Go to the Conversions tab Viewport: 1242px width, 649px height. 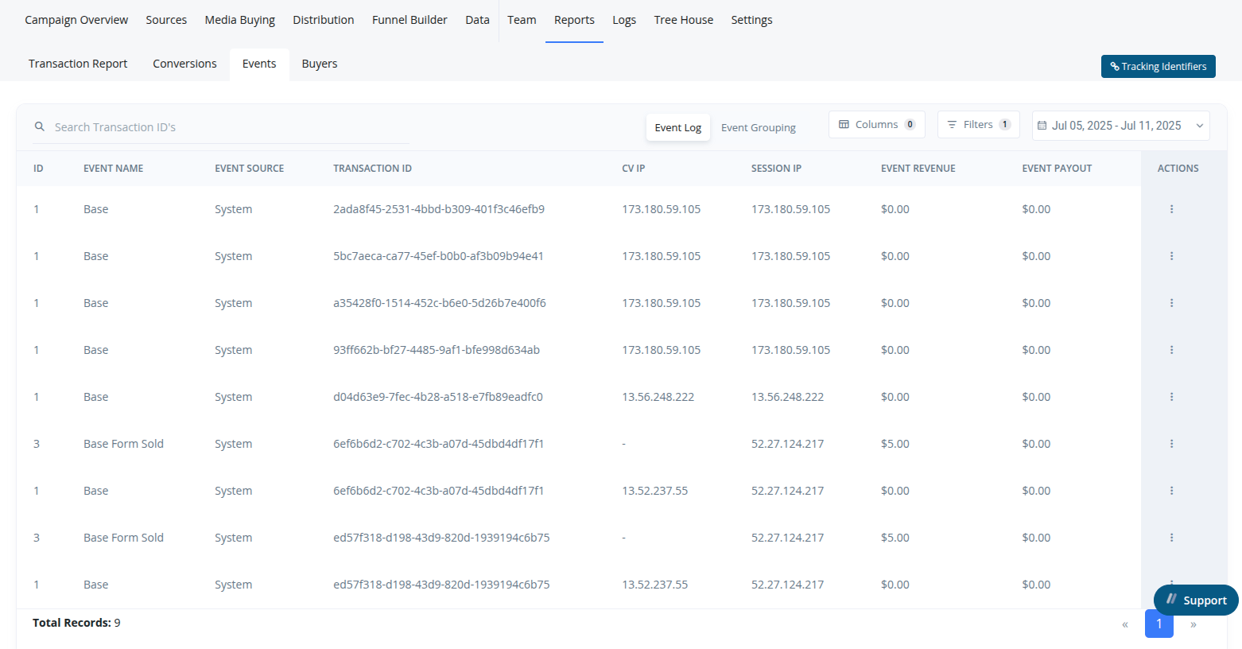(x=184, y=64)
